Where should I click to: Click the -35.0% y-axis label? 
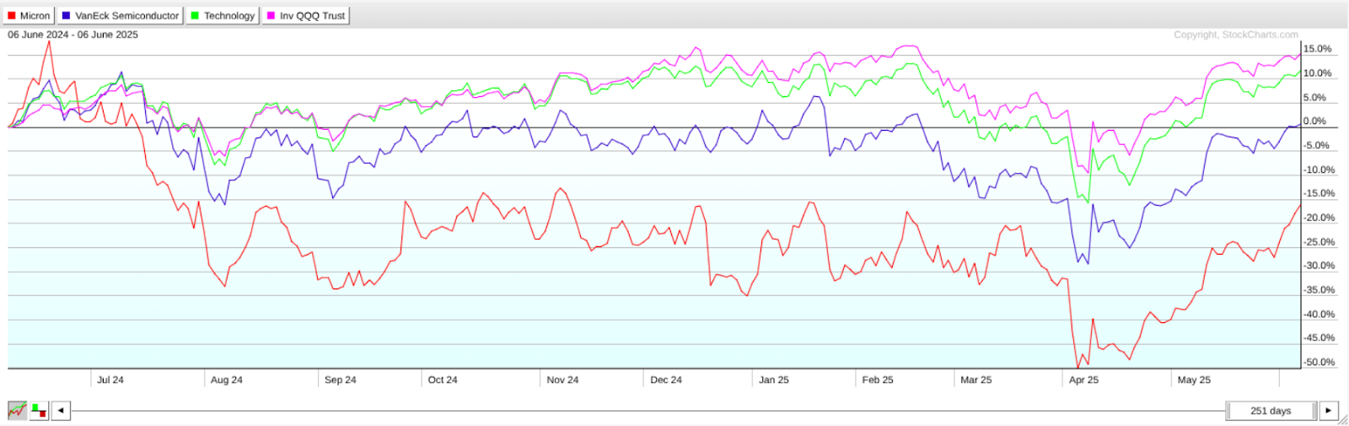pyautogui.click(x=1319, y=290)
